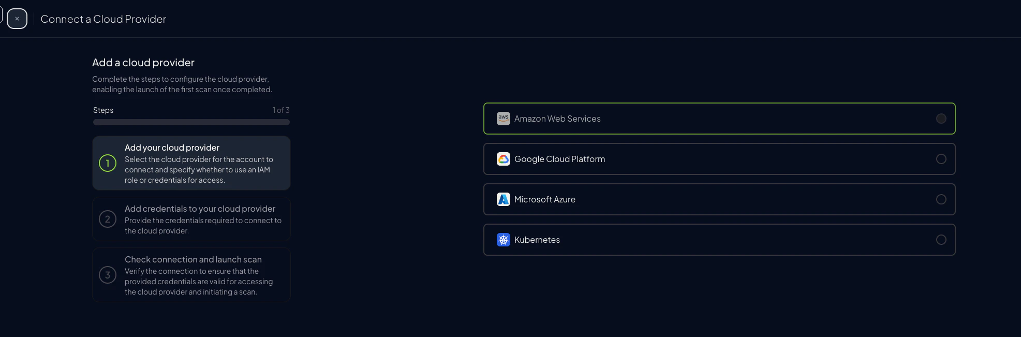Click the Microsoft Azure logo icon
The width and height of the screenshot is (1021, 337).
(x=503, y=199)
